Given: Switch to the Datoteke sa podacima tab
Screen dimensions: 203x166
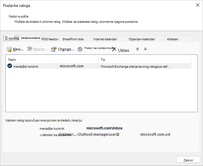Looking at the screenshot, I should (30, 38).
